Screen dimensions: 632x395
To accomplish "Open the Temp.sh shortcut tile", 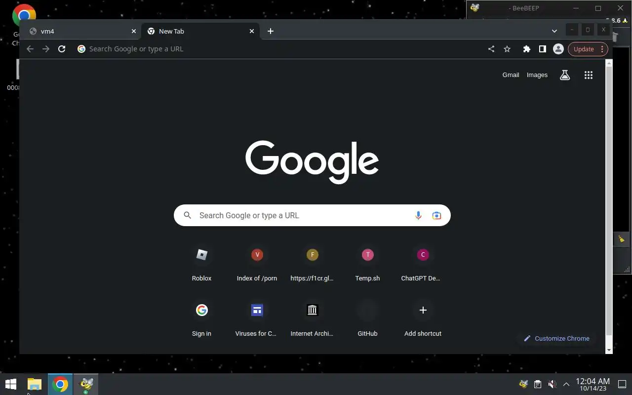I will coord(367,264).
